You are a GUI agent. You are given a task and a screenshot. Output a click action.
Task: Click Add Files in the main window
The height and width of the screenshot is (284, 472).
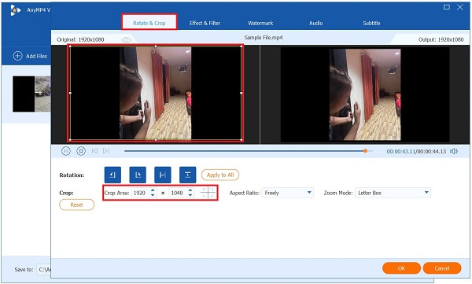click(x=30, y=56)
